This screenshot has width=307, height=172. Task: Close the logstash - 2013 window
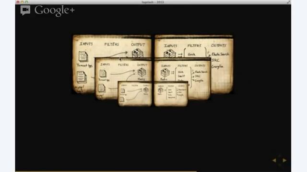18,2
